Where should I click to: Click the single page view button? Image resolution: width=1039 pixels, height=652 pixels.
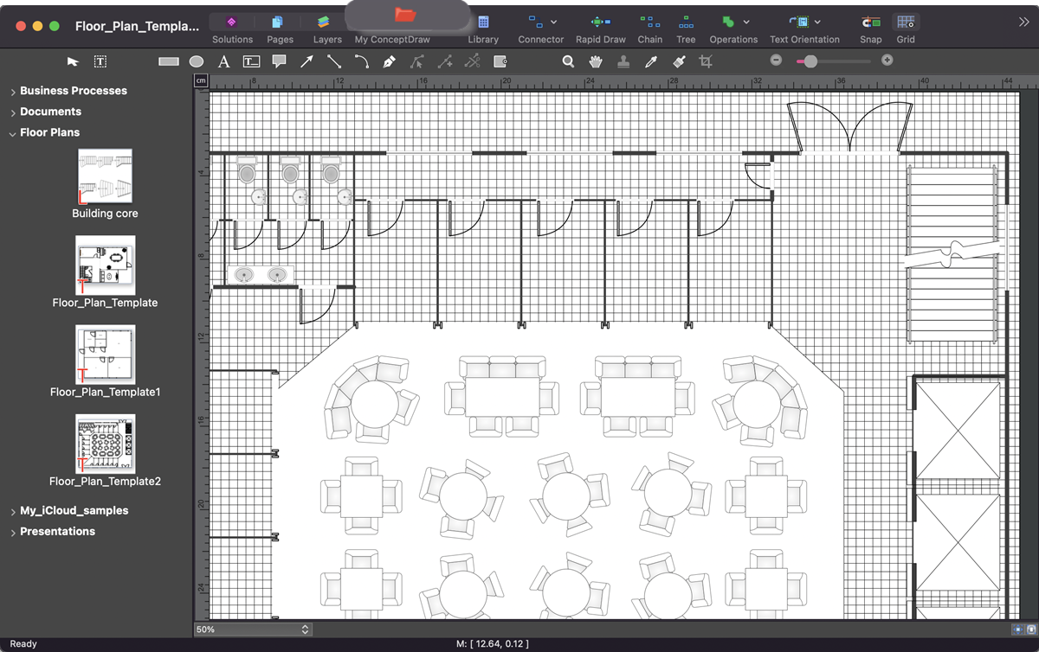[x=1017, y=630]
